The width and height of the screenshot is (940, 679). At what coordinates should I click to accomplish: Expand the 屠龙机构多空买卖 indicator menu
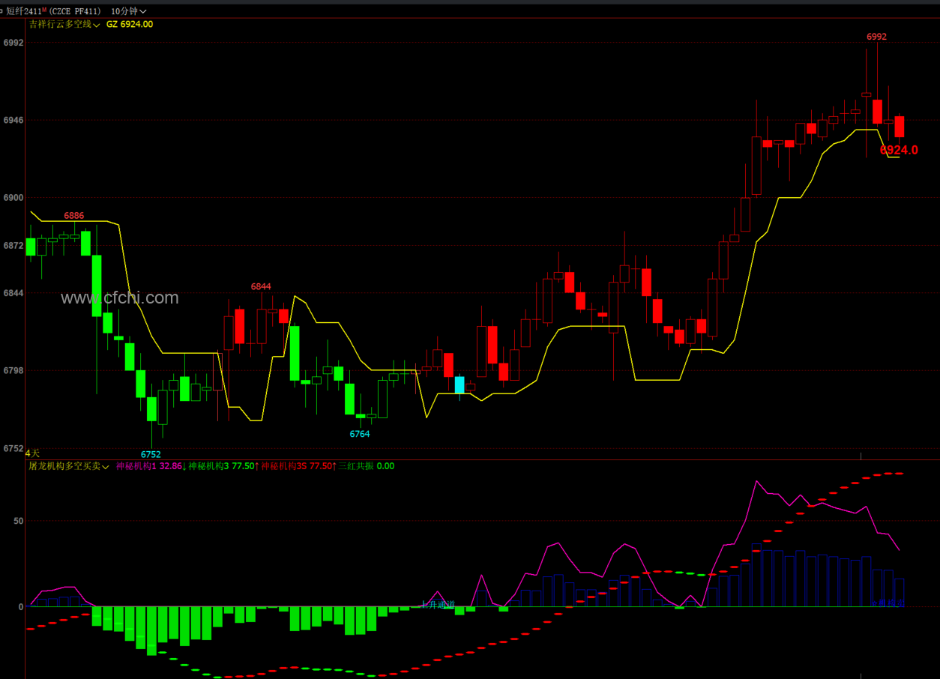click(69, 466)
